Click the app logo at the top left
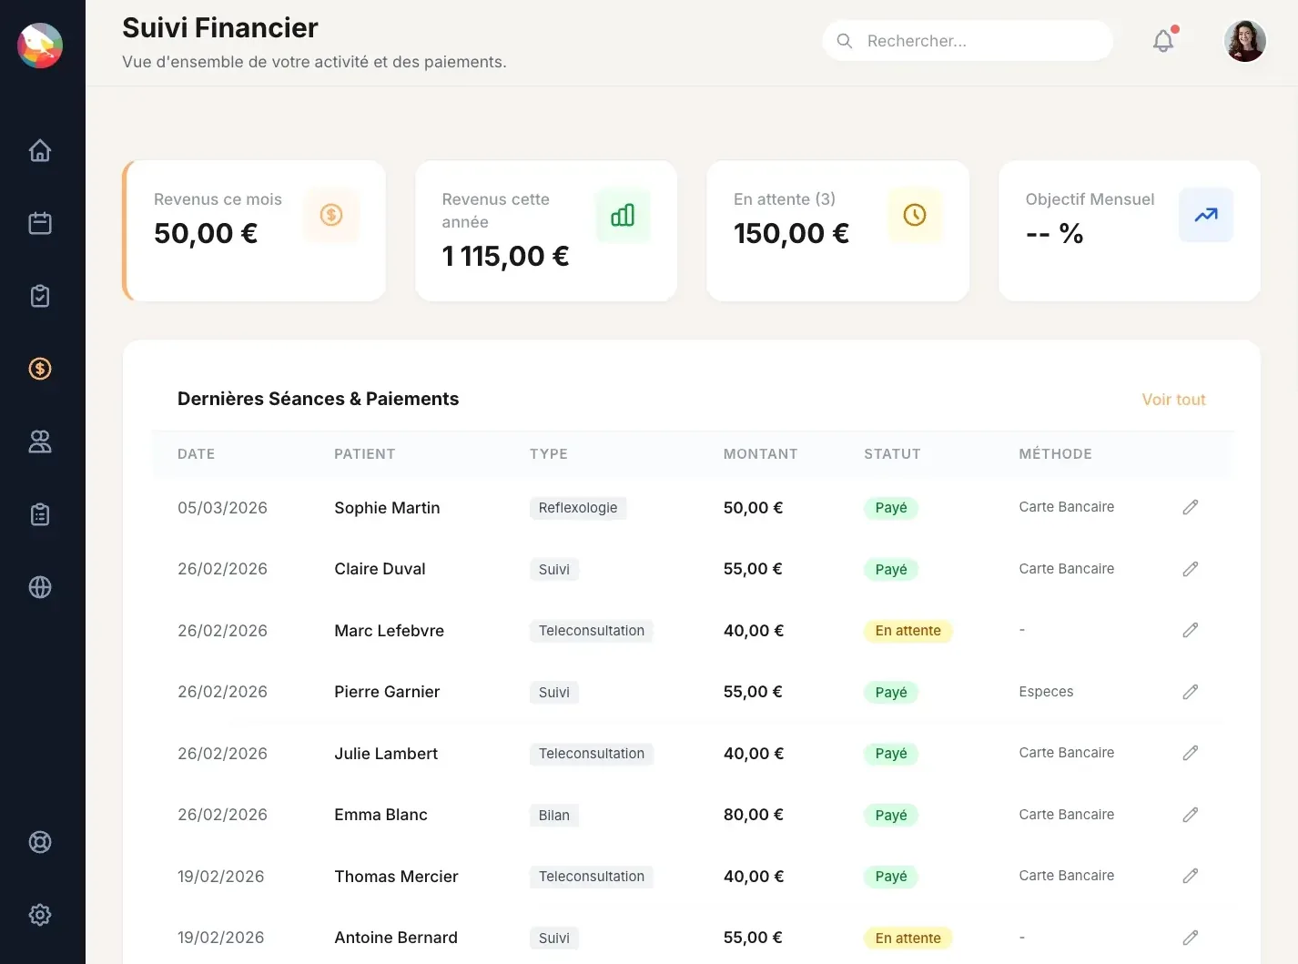The width and height of the screenshot is (1298, 964). 40,46
